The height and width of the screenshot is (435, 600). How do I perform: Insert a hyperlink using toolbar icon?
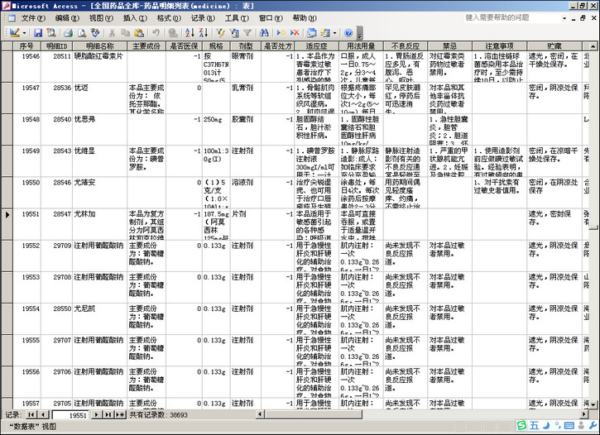tap(173, 33)
